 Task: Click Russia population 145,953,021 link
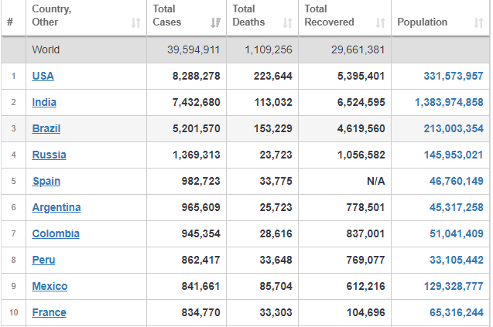tap(454, 155)
